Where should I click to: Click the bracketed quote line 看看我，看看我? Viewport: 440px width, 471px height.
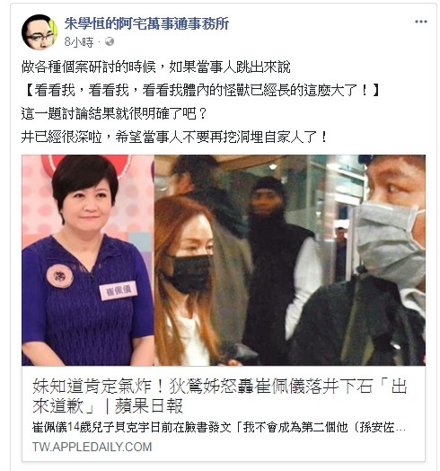coord(201,91)
